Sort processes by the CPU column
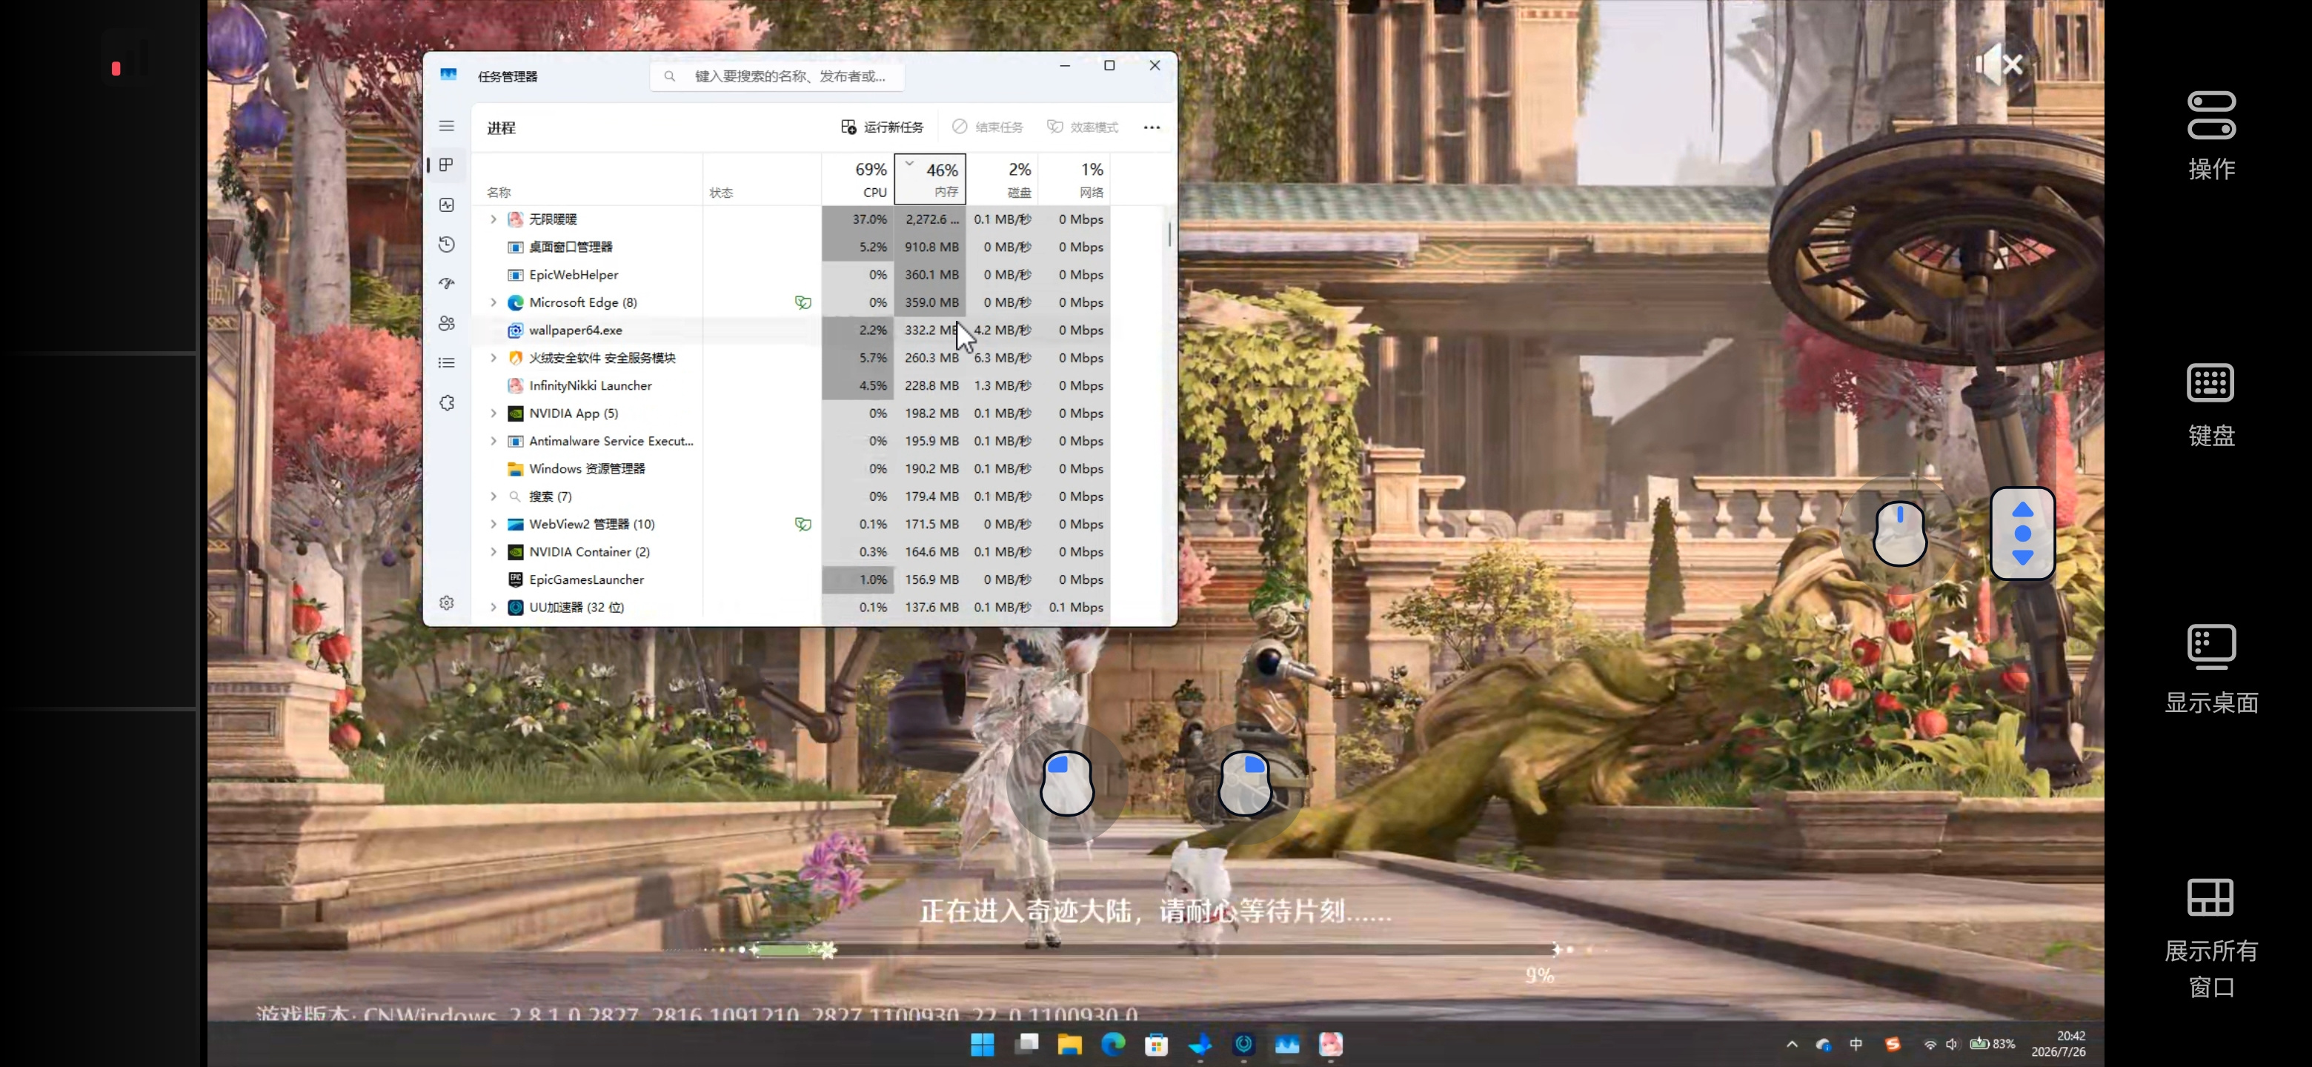 [858, 179]
